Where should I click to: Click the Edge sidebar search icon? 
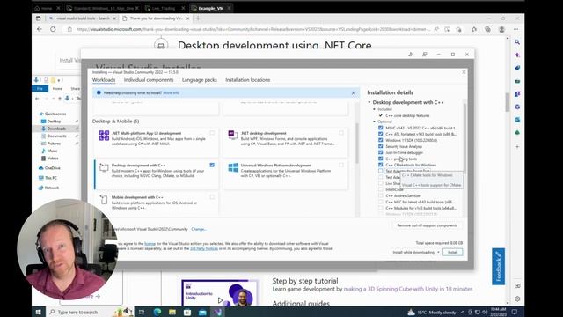pyautogui.click(x=517, y=42)
